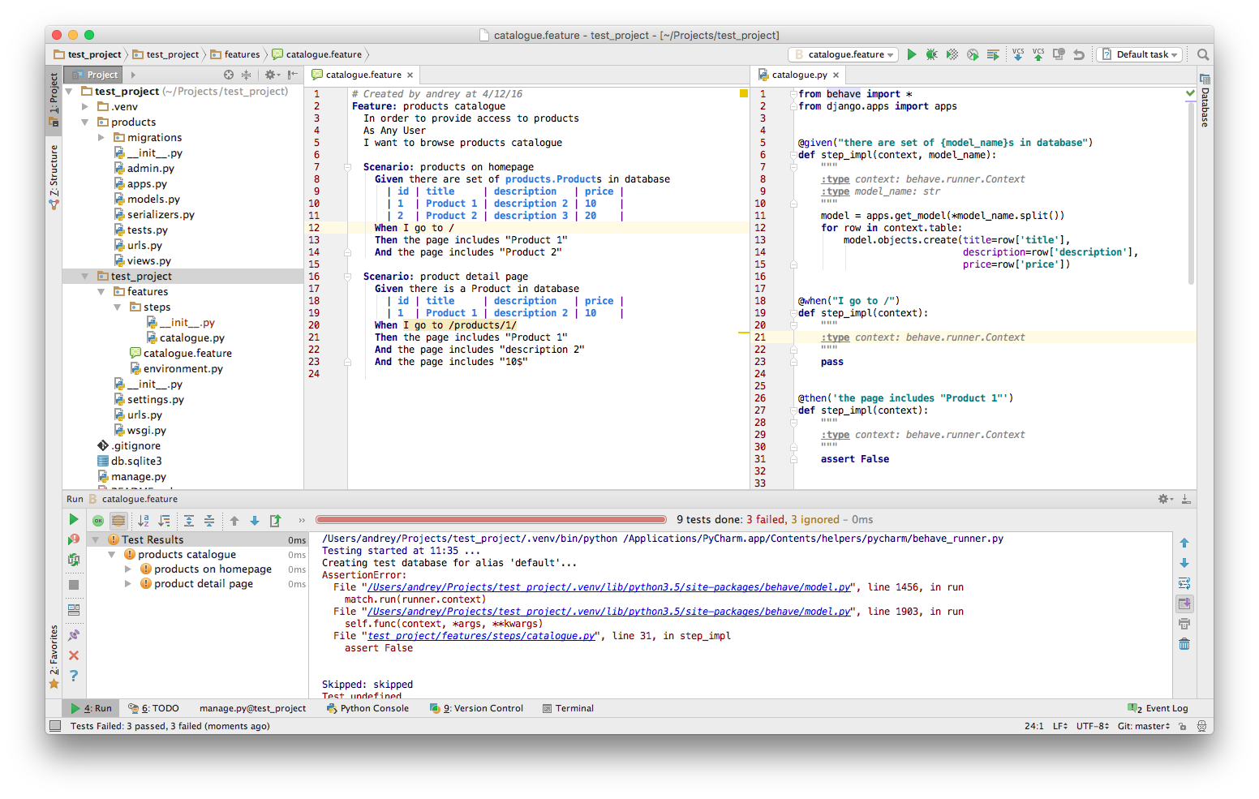
Task: Toggle show ignored tests filter
Action: click(118, 521)
